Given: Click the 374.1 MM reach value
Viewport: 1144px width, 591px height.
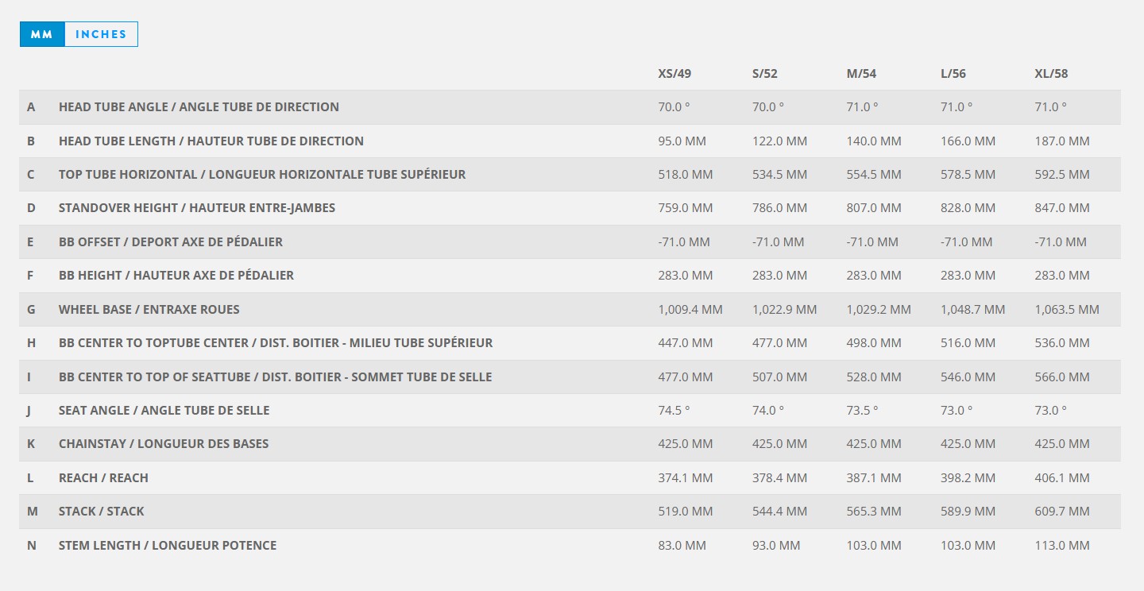Looking at the screenshot, I should (x=685, y=478).
